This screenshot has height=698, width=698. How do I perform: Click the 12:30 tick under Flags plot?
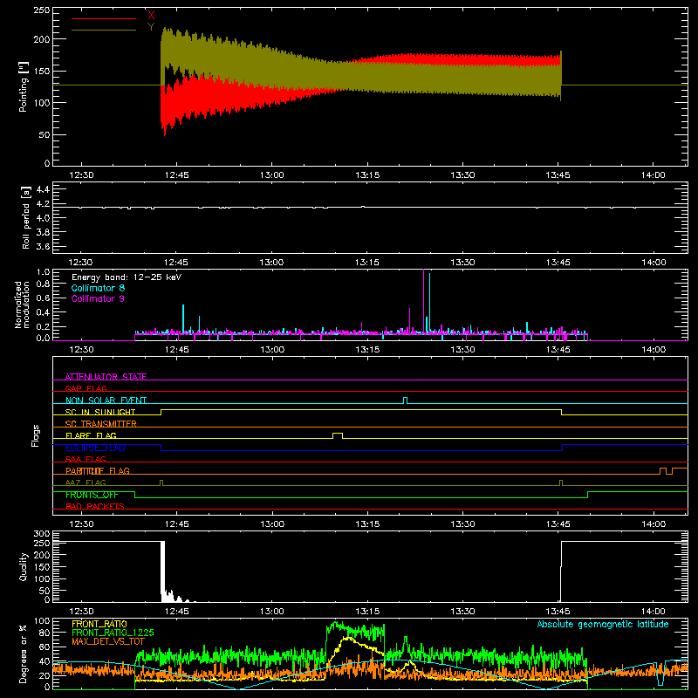pyautogui.click(x=81, y=524)
